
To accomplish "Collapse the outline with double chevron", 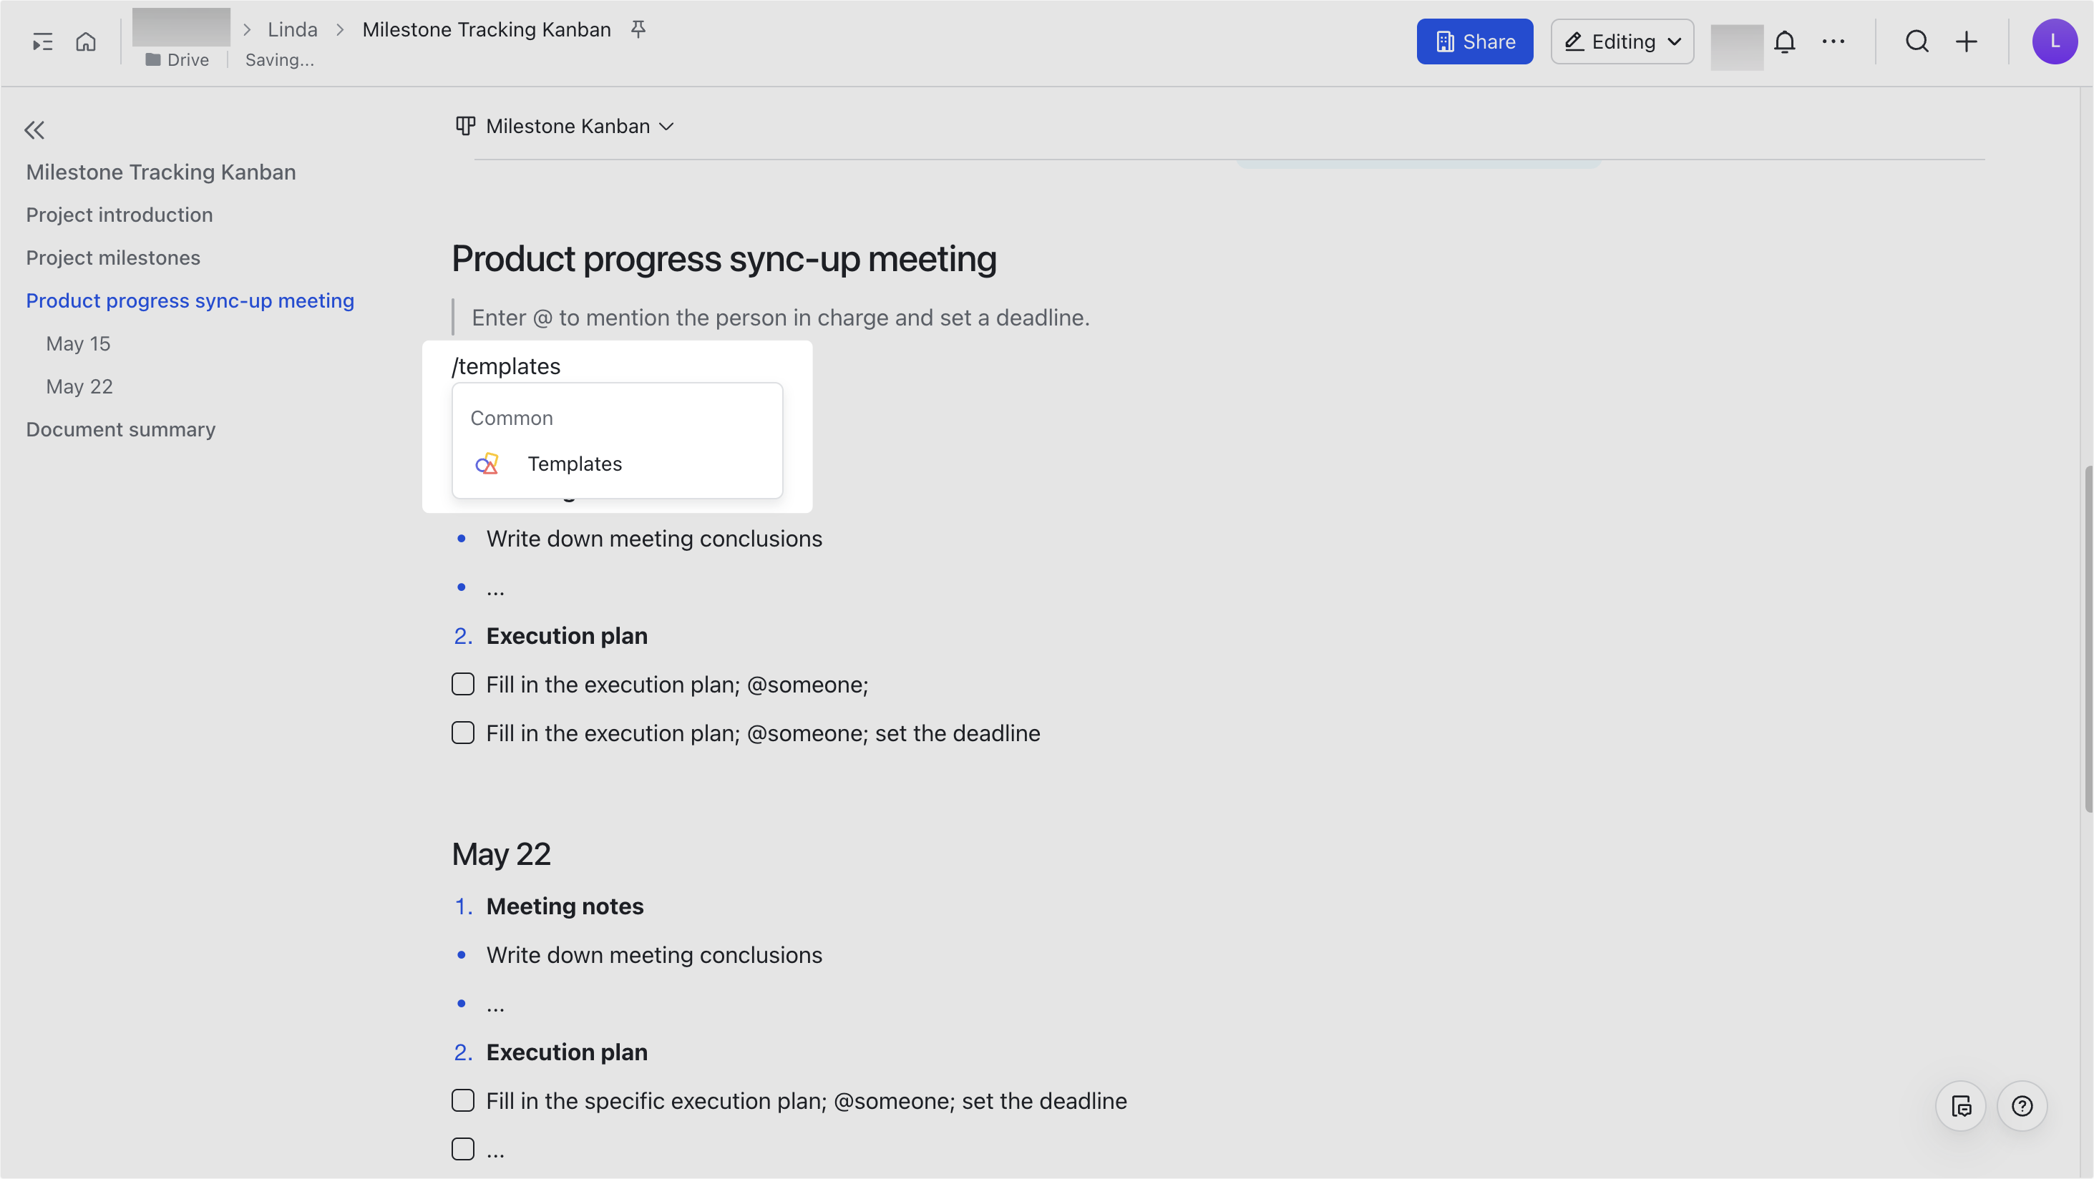I will pos(34,130).
